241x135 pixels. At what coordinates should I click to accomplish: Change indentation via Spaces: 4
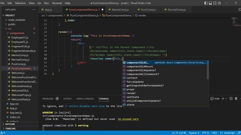[x=194, y=133]
